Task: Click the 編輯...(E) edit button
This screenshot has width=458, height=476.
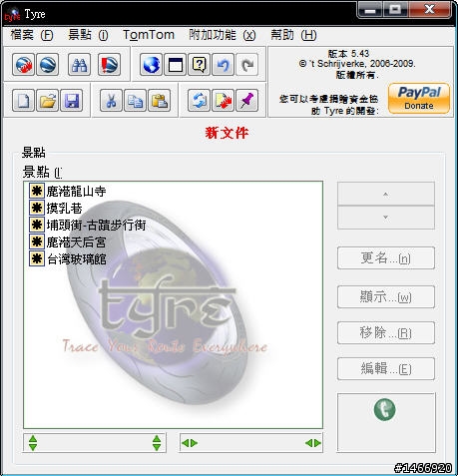Action: click(386, 368)
